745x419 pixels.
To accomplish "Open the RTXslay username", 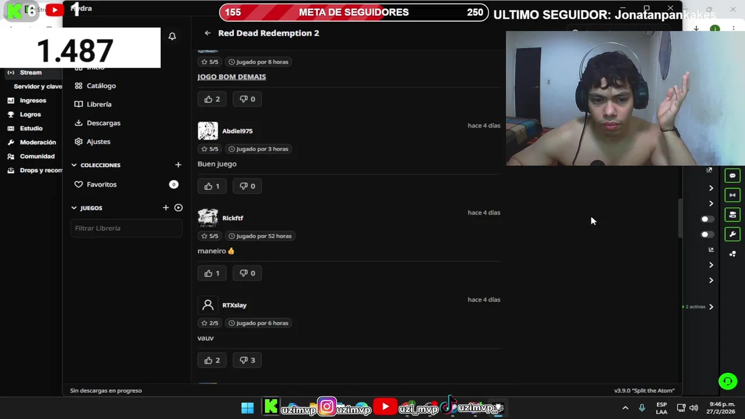I will tap(235, 305).
